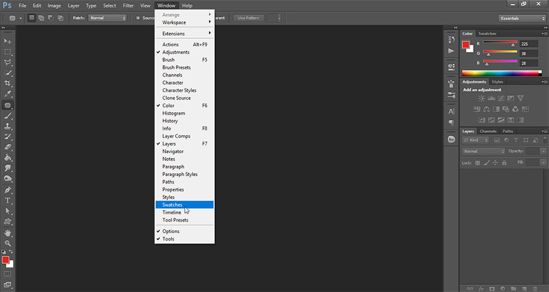Select the Horizontal Type tool
Image resolution: width=549 pixels, height=292 pixels.
(x=8, y=201)
